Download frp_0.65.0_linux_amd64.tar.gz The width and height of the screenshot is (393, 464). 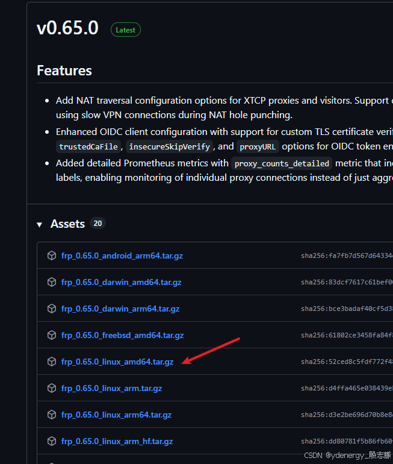pos(117,362)
